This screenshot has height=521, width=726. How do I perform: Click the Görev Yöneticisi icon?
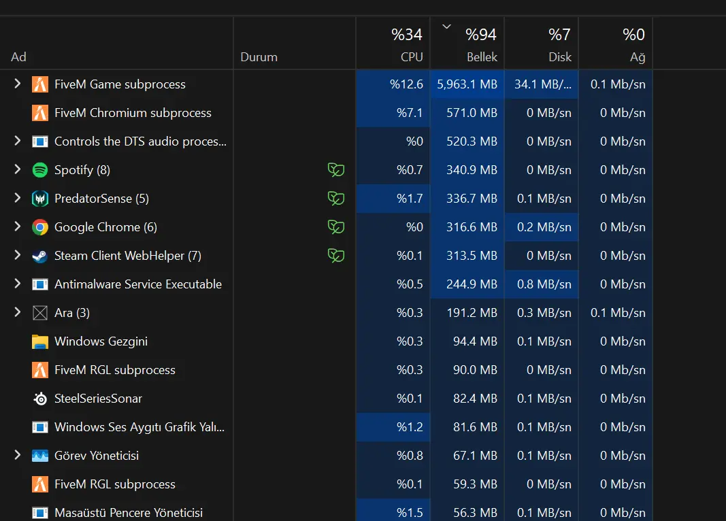40,456
